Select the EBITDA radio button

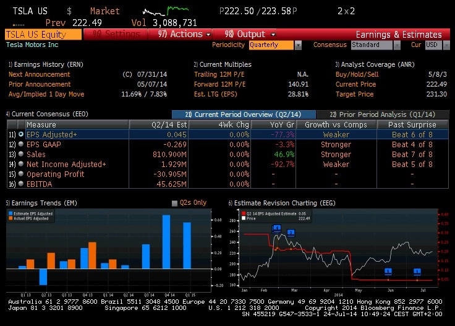coord(21,184)
